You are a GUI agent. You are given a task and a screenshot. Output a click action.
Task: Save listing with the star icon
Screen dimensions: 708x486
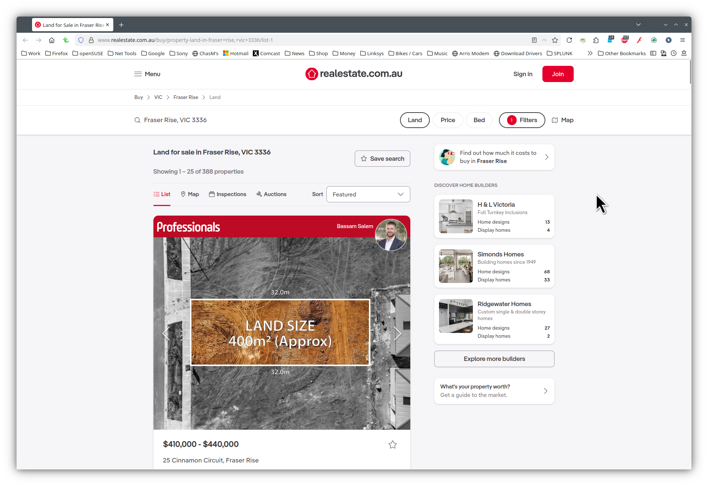point(393,444)
